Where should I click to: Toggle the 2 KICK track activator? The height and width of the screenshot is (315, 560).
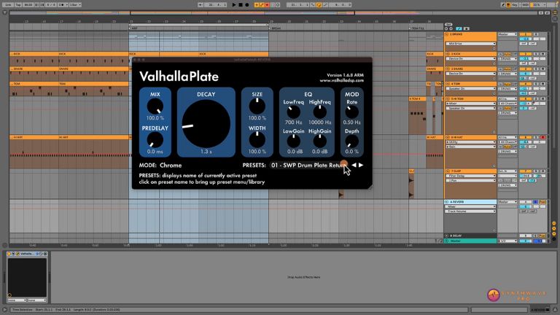[x=525, y=54]
